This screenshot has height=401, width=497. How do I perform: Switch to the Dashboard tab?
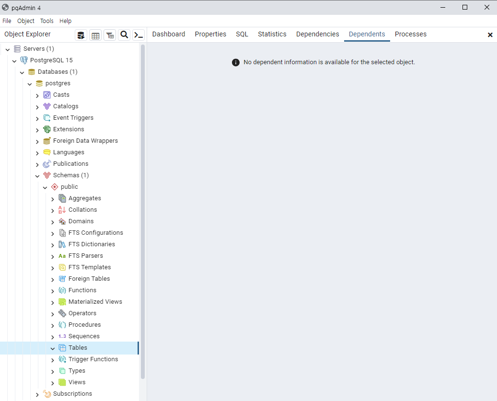pyautogui.click(x=169, y=34)
